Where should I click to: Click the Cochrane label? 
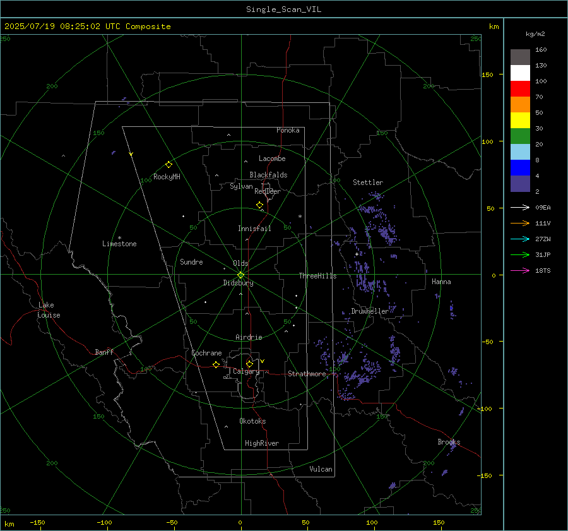point(206,353)
